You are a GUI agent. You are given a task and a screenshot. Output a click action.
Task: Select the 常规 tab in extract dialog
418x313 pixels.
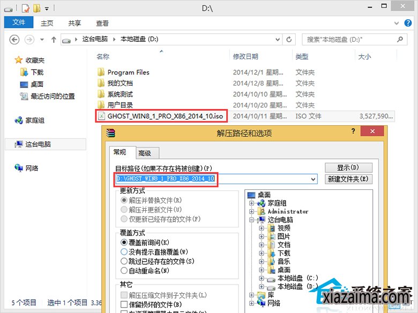[x=122, y=152]
